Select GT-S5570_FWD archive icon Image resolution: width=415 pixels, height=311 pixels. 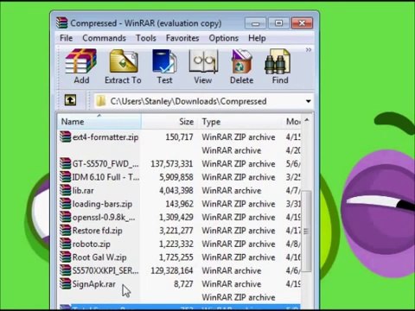[x=66, y=163]
